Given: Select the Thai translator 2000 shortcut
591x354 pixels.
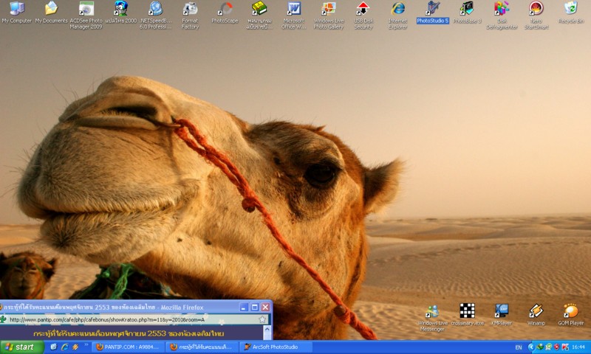Looking at the screenshot, I should tap(120, 13).
